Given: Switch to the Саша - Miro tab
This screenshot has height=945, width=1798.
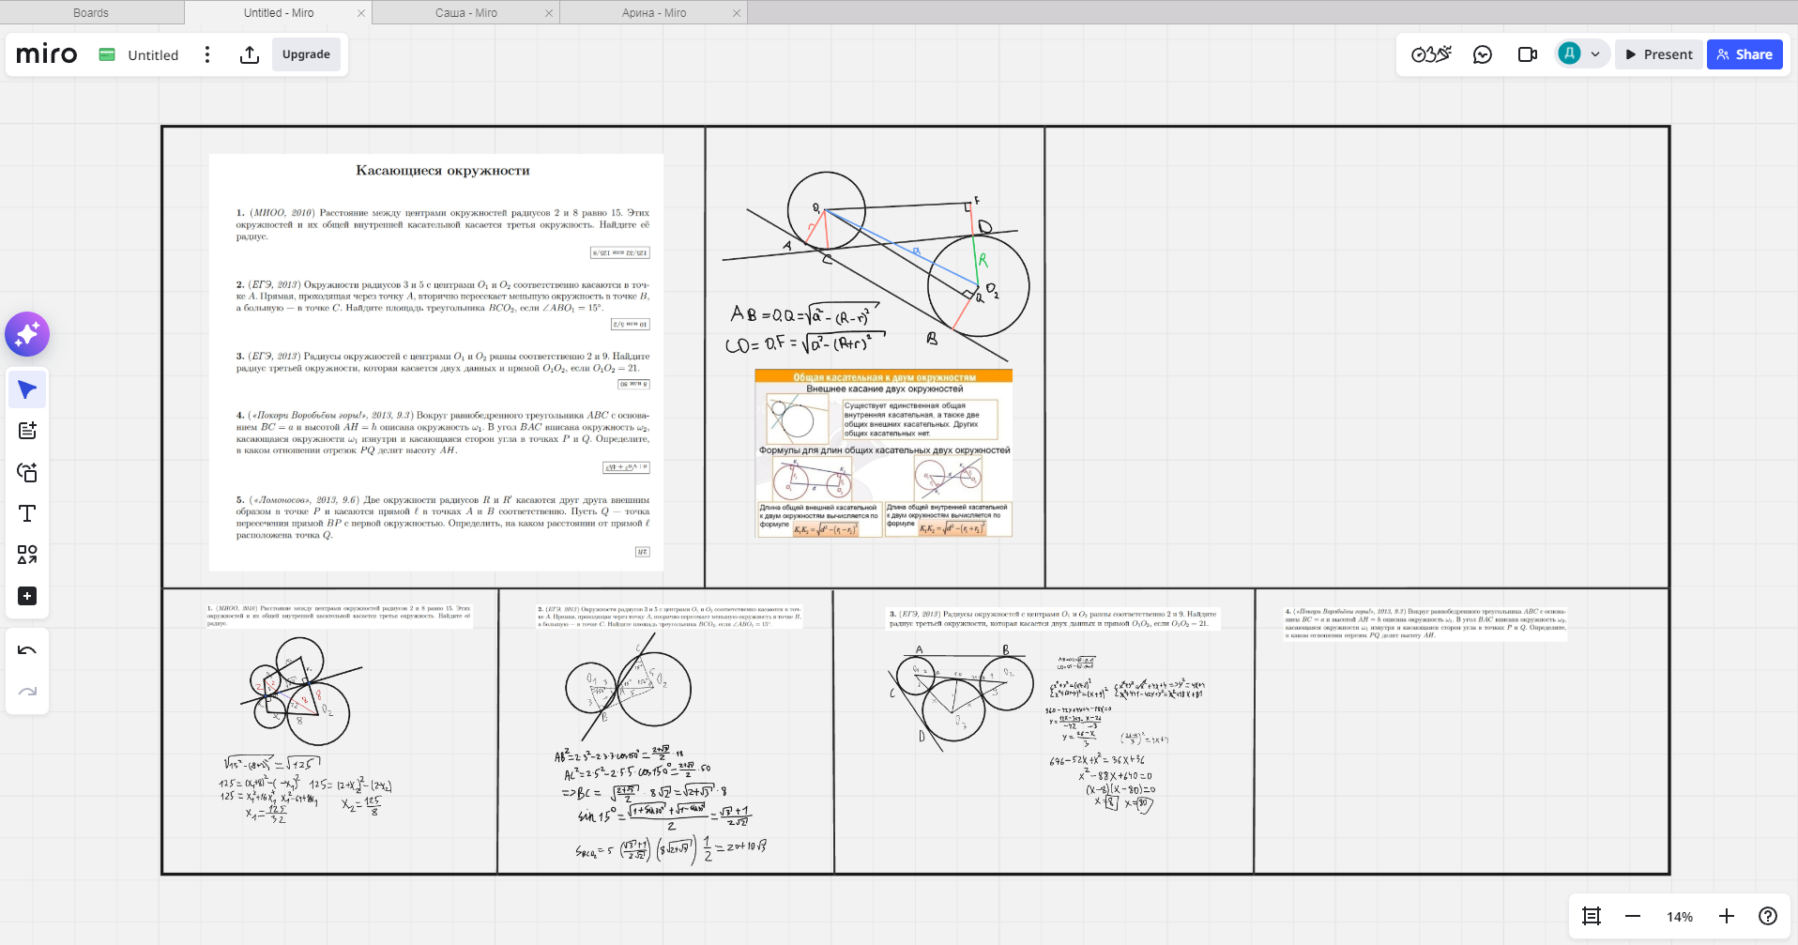Looking at the screenshot, I should click(x=465, y=13).
